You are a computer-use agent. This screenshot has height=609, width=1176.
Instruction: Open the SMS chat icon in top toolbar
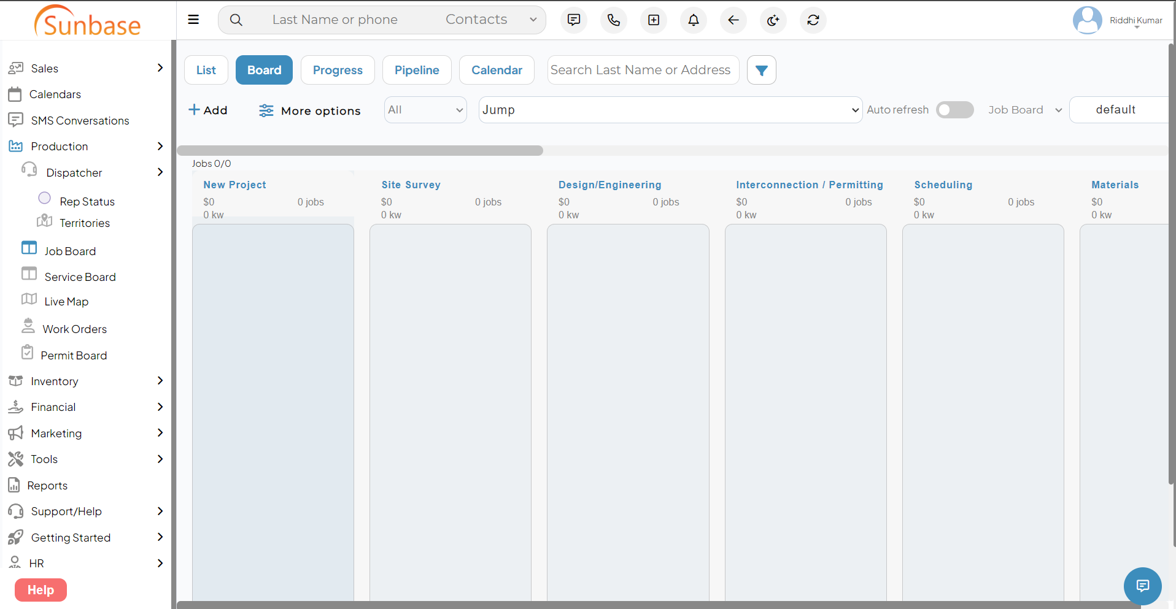point(573,20)
